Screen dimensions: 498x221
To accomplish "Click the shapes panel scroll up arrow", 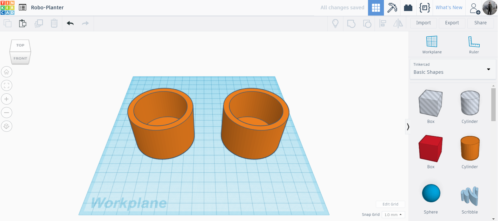I will (493, 86).
